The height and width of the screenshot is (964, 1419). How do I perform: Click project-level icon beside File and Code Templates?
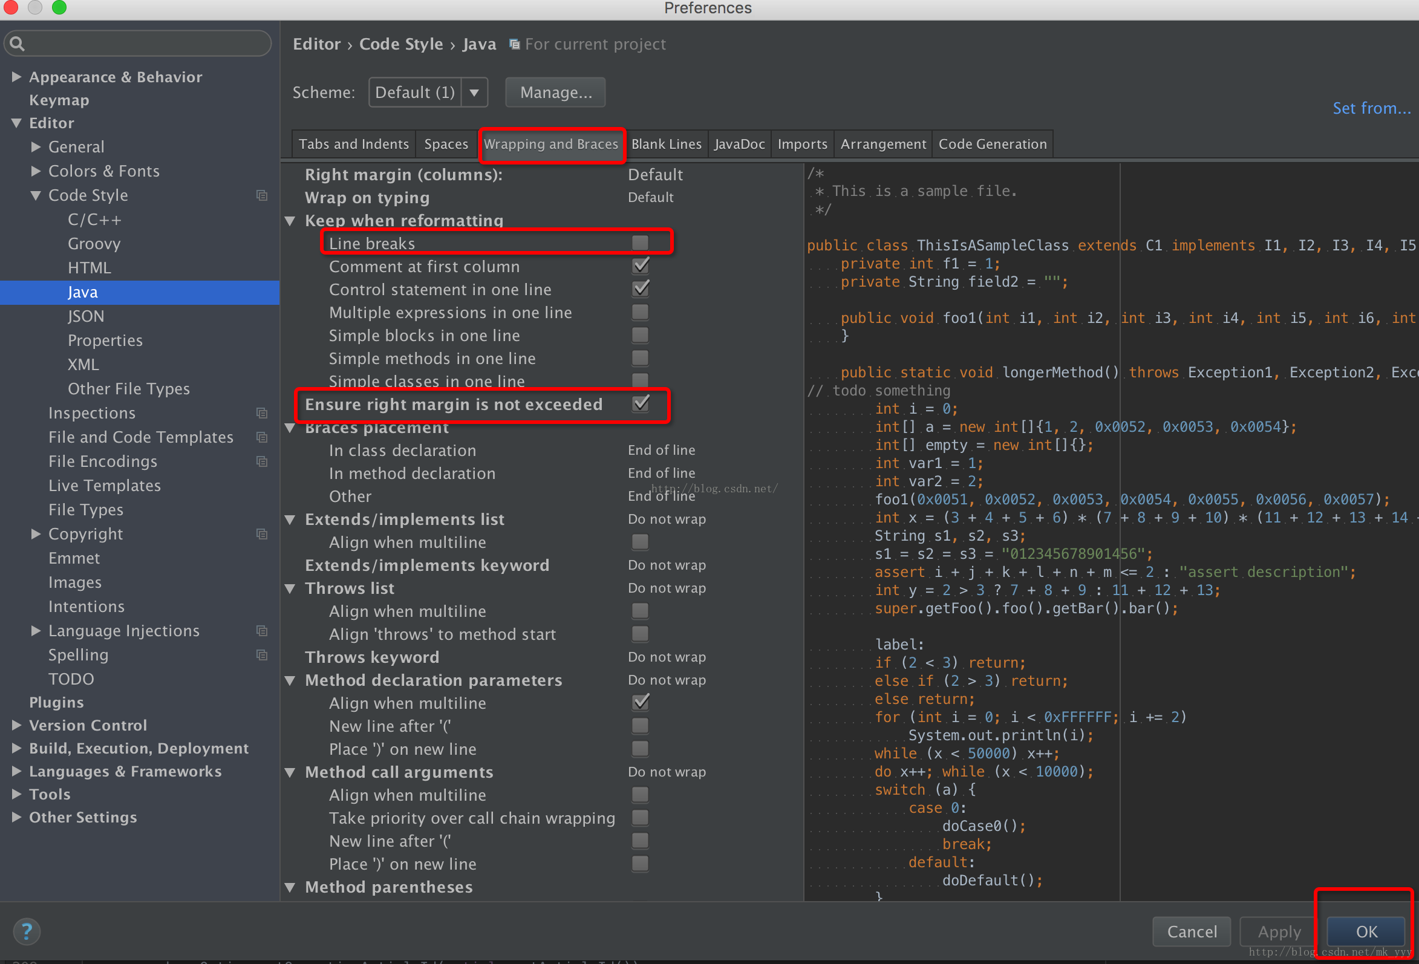click(262, 437)
